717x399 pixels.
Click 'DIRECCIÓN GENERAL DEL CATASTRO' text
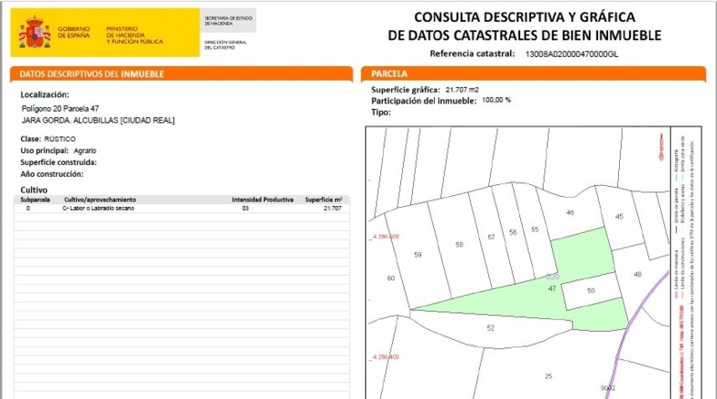coord(225,44)
